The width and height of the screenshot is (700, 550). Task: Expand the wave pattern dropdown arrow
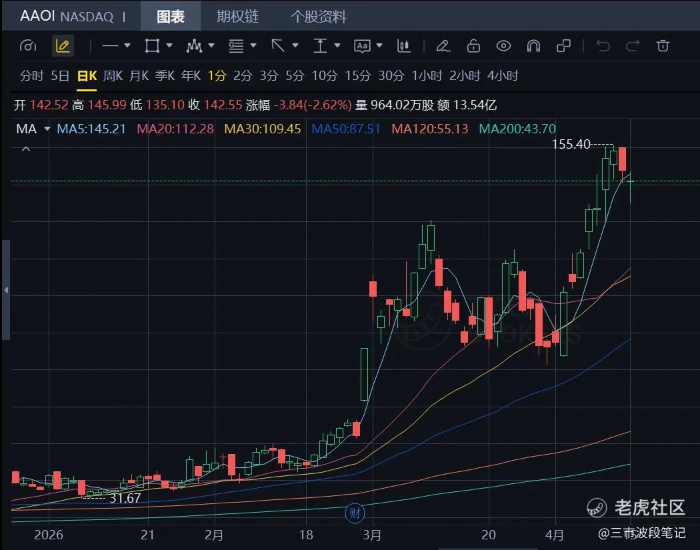coord(211,45)
